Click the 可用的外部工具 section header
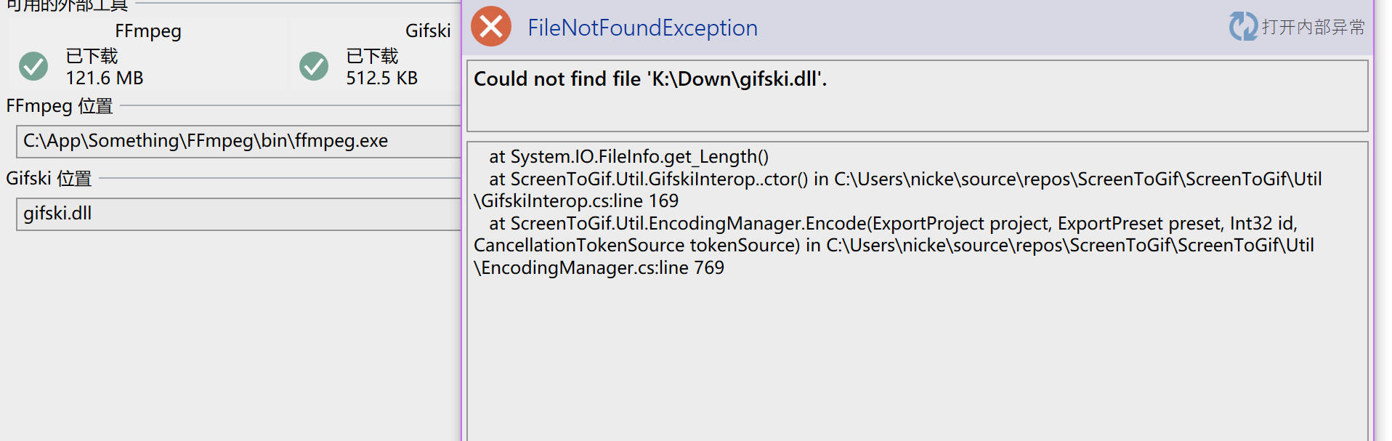 click(65, 5)
